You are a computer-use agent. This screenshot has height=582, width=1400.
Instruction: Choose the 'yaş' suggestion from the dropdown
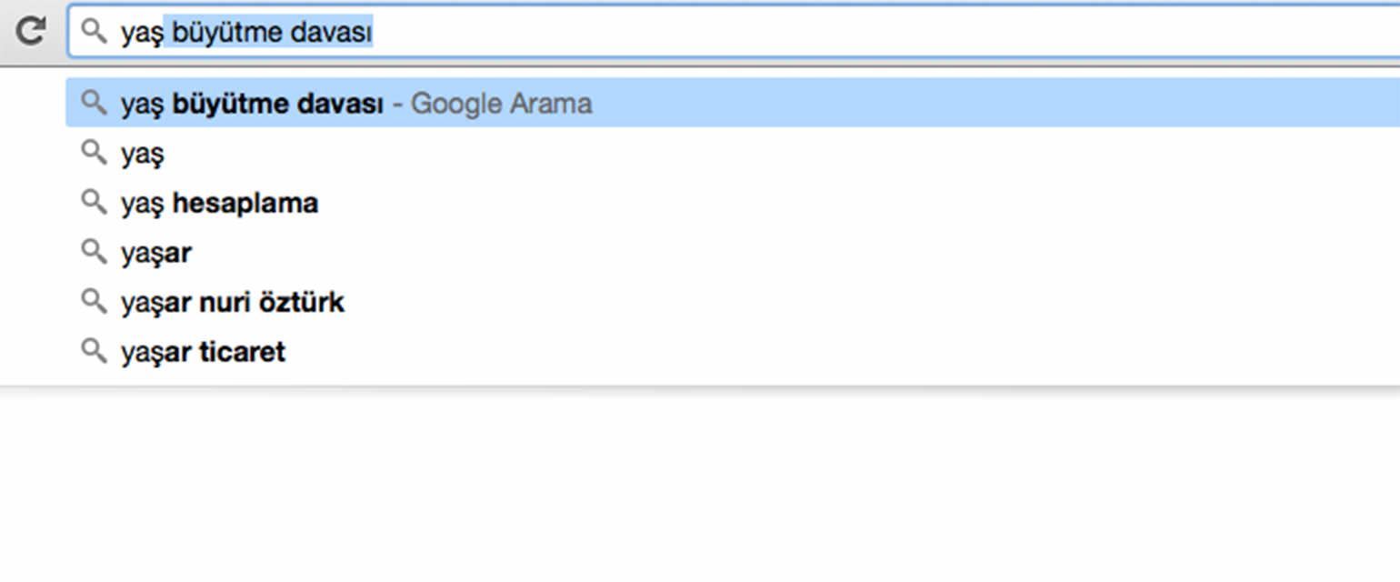click(733, 153)
